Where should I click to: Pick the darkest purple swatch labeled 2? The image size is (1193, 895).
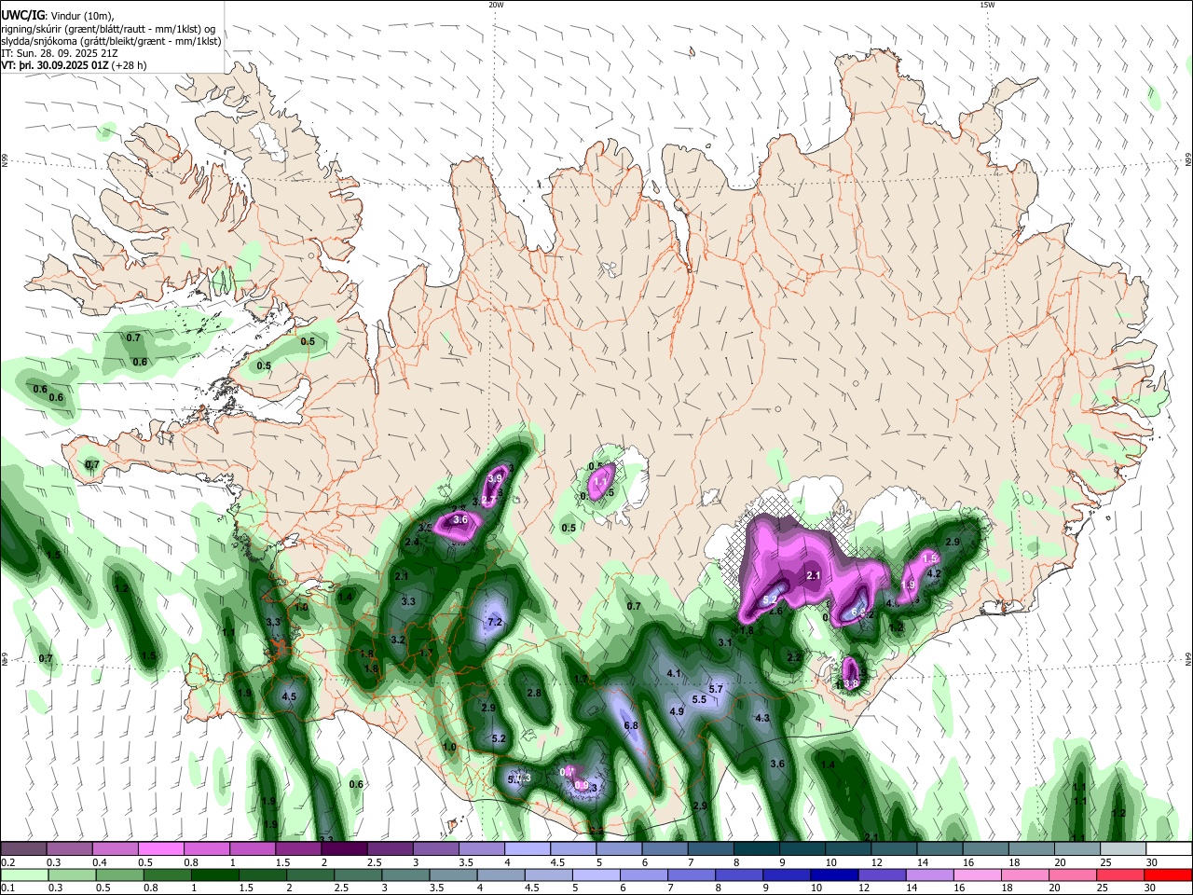(x=343, y=849)
